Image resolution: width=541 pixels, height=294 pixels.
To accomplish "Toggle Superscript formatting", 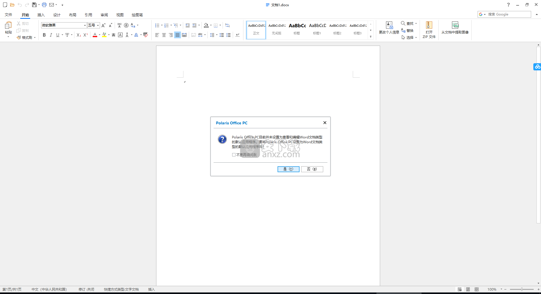I will [86, 35].
